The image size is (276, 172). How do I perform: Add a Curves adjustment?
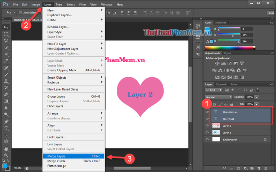point(229,63)
